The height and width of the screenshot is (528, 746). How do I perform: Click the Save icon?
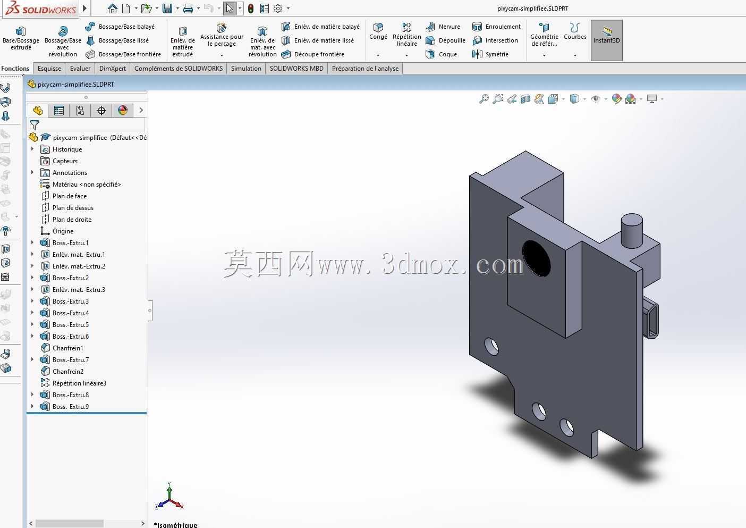[167, 9]
